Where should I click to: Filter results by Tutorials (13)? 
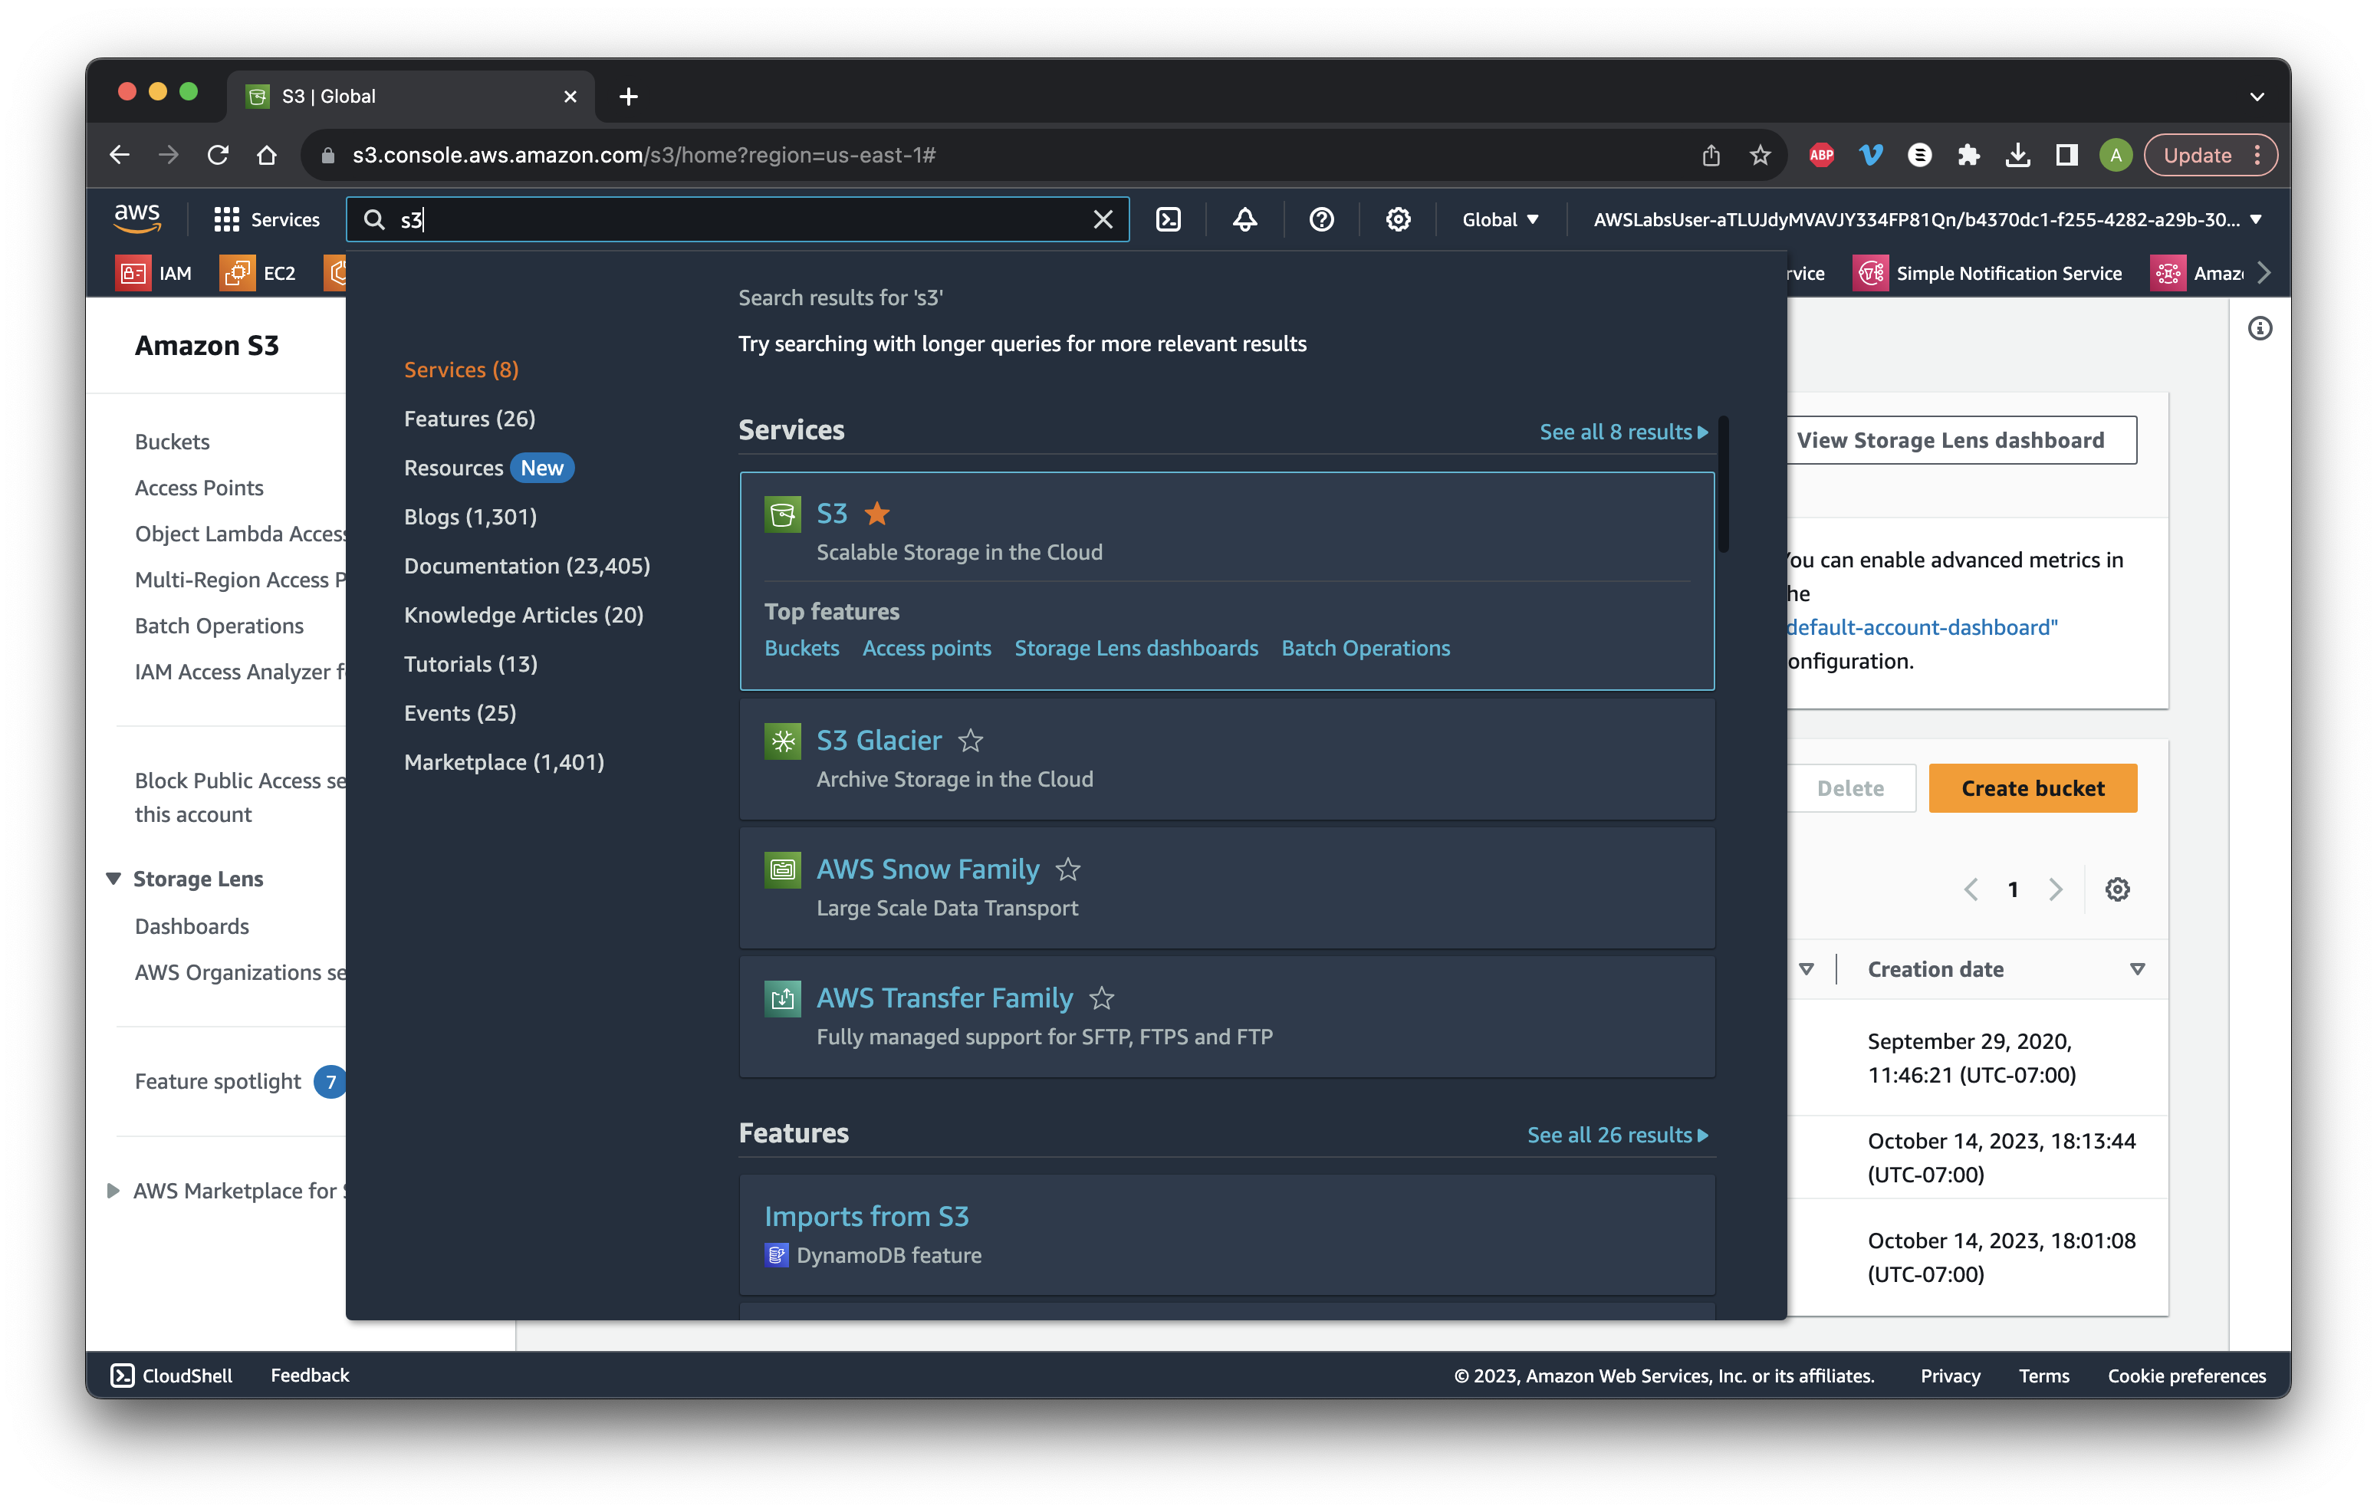click(471, 663)
